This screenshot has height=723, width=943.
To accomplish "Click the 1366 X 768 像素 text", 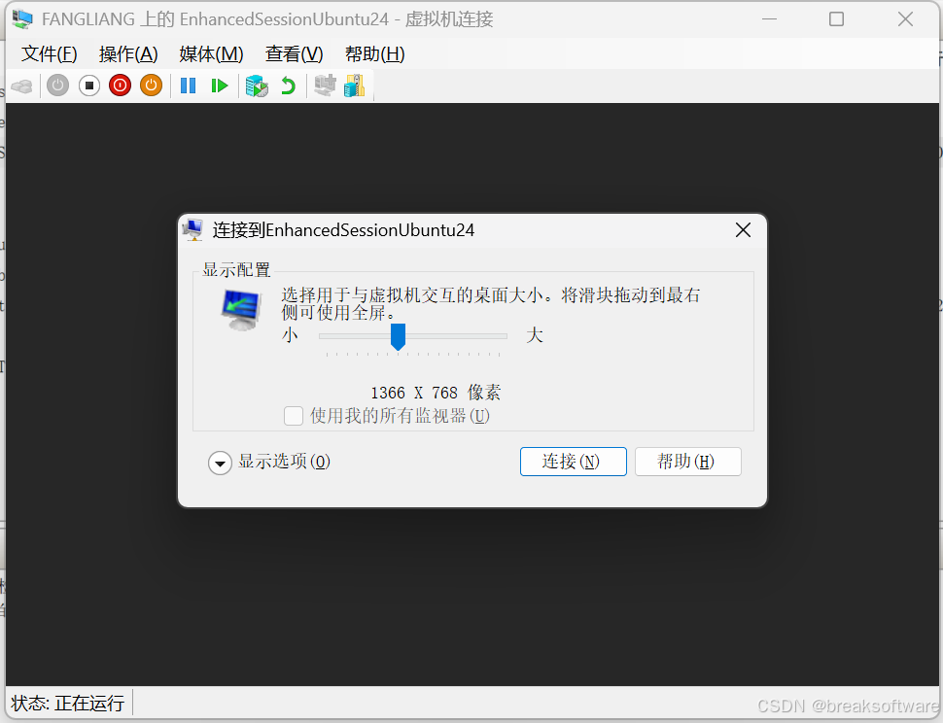I will pyautogui.click(x=437, y=393).
